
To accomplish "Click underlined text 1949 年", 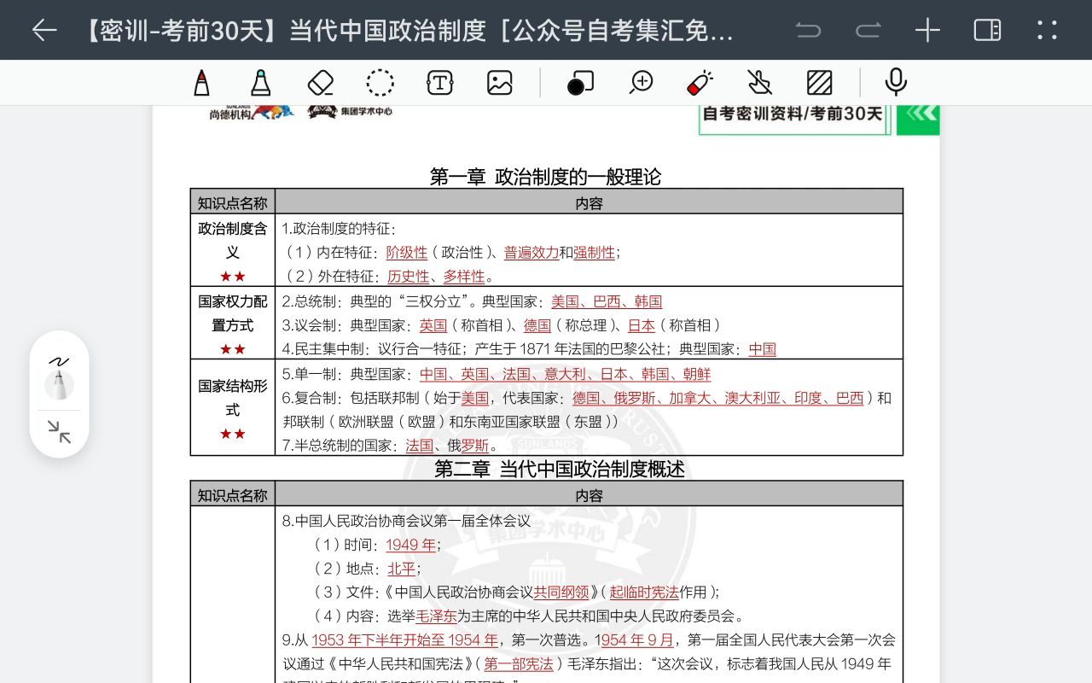I will coord(410,545).
